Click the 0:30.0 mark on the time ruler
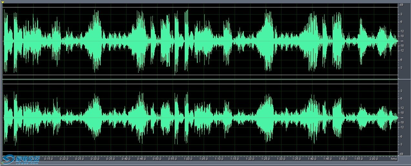Screen dimensions: 411x166 point(95,159)
